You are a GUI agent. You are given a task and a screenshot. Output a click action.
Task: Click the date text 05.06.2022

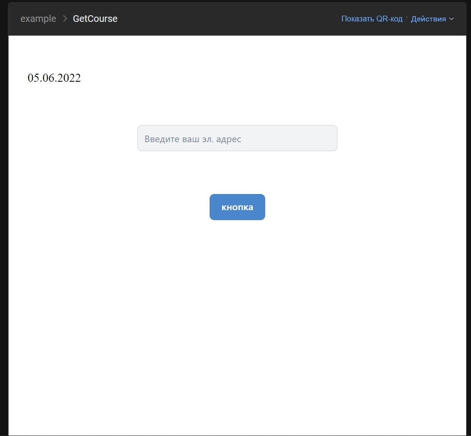click(54, 78)
